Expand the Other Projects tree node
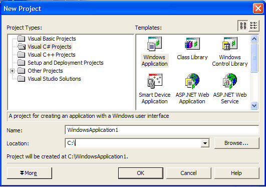The height and width of the screenshot is (187, 266). pos(12,71)
